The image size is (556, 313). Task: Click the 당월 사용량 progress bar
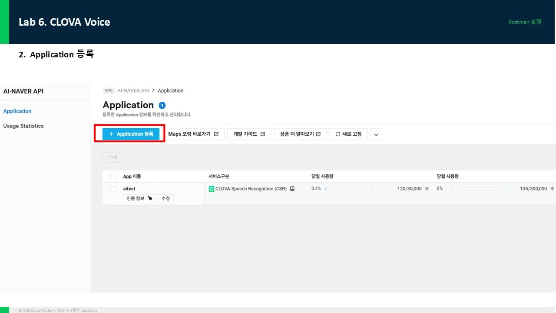pyautogui.click(x=473, y=189)
